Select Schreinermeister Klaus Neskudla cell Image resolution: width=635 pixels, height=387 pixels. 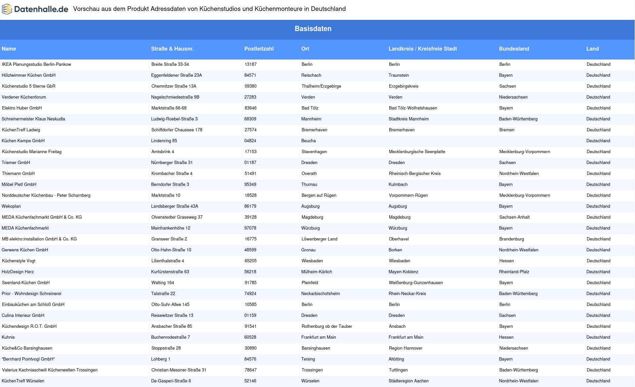tap(33, 119)
